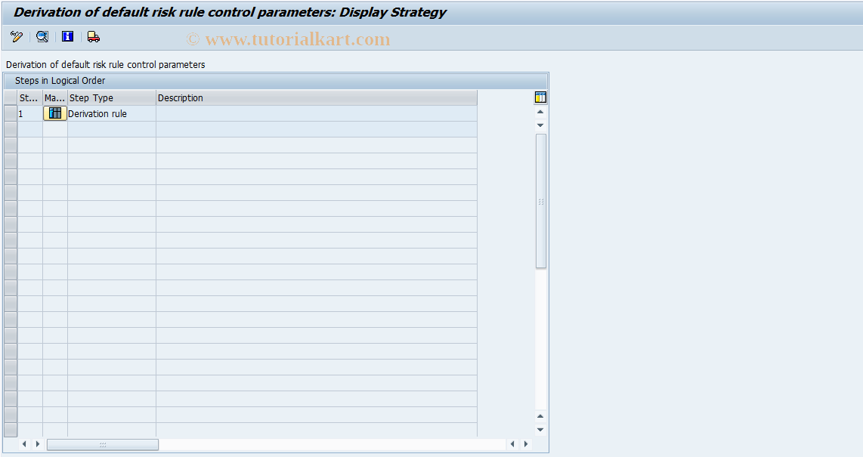This screenshot has height=457, width=863.
Task: Click the far-right horizontal scroll right arrow
Action: tap(526, 444)
